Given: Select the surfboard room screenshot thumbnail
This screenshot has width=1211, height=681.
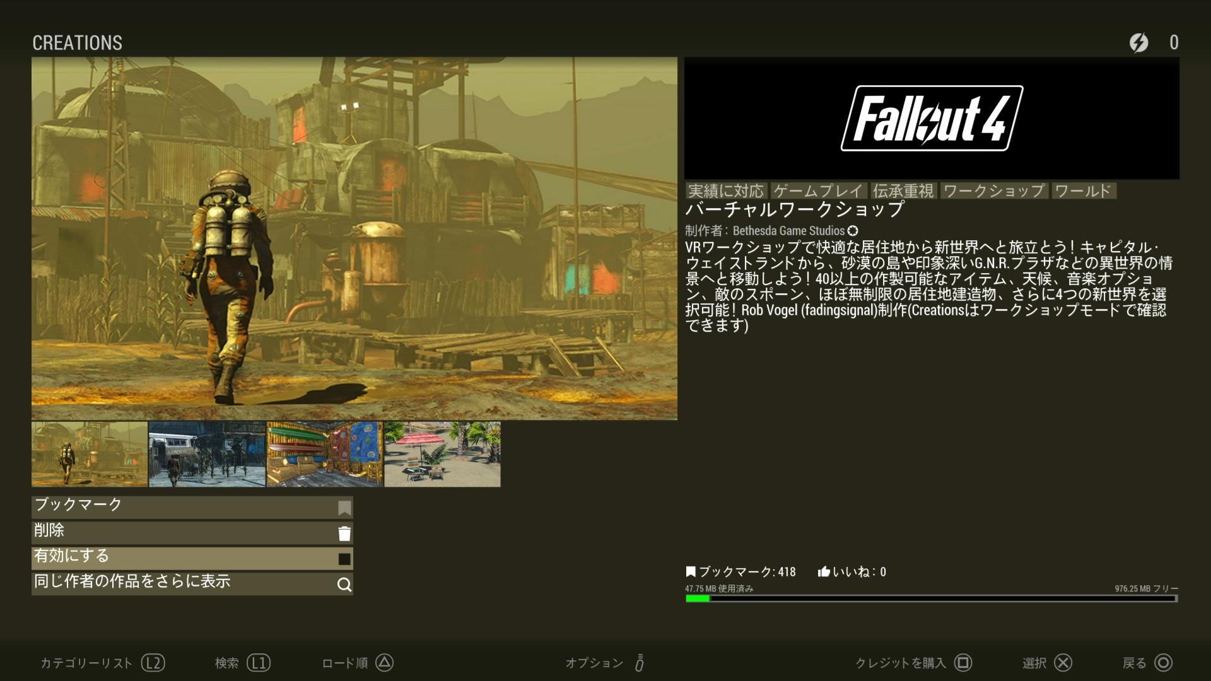Looking at the screenshot, I should pyautogui.click(x=325, y=454).
